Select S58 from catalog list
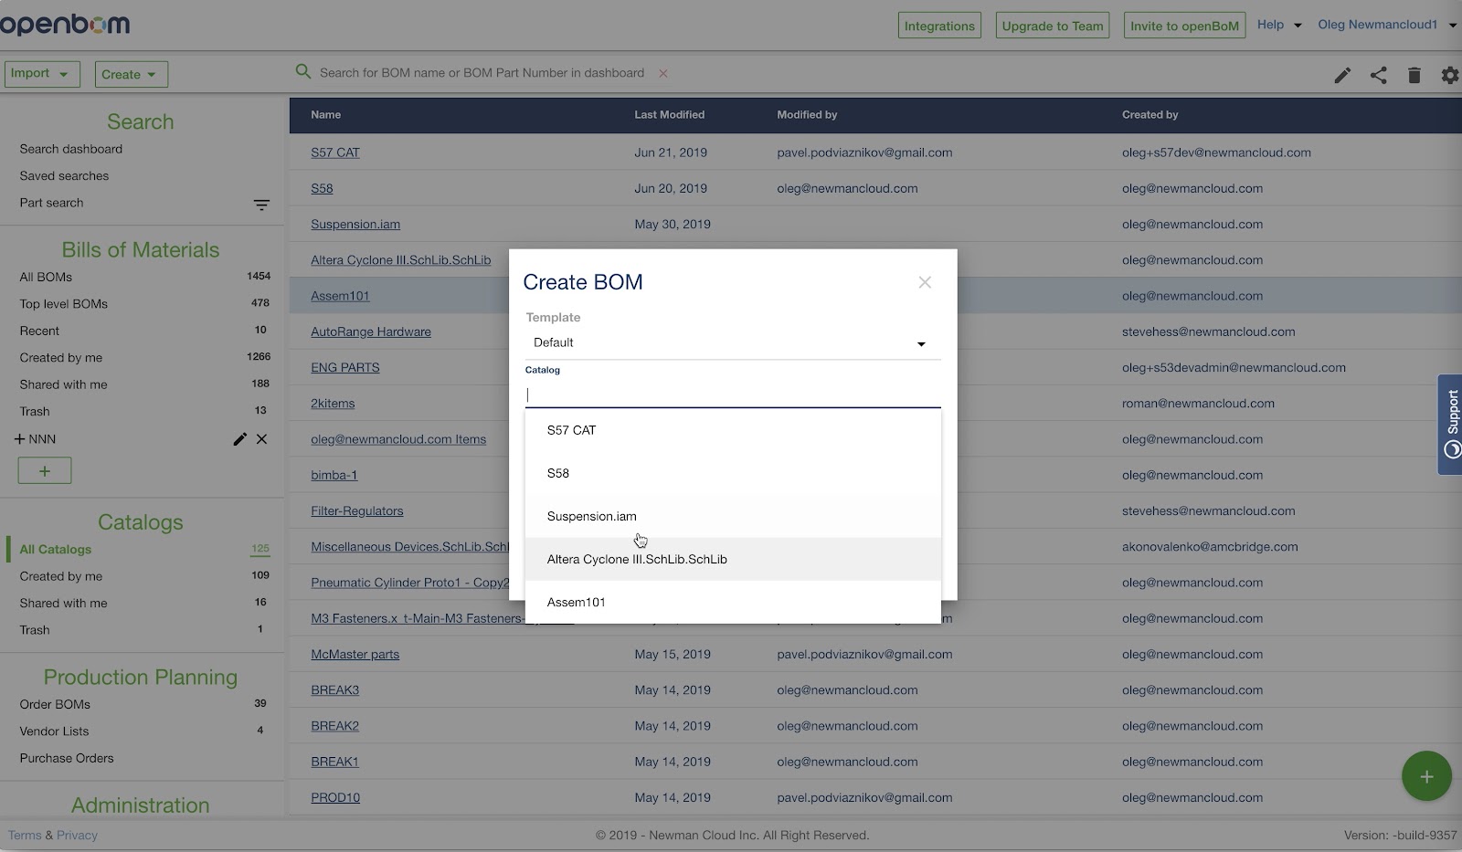1462x852 pixels. click(x=733, y=473)
